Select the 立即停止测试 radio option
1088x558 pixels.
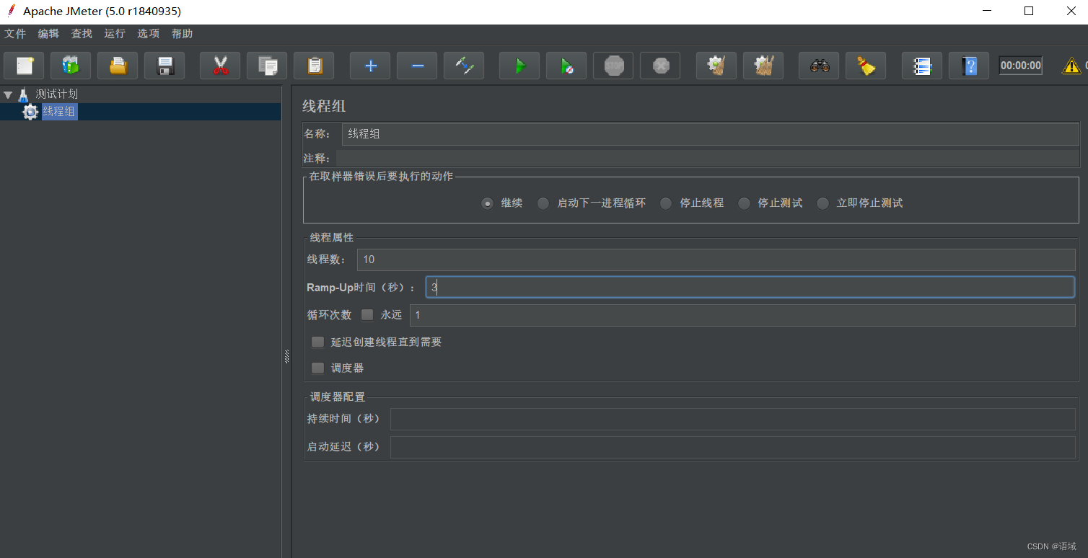(822, 203)
